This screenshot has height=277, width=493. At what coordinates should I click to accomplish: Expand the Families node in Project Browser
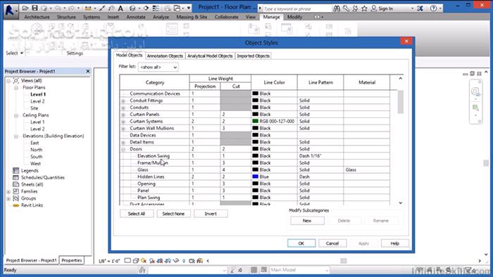(8, 192)
